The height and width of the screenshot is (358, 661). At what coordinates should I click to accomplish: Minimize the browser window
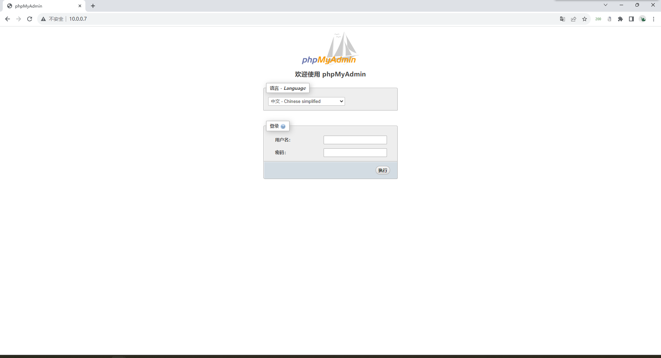621,5
